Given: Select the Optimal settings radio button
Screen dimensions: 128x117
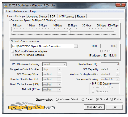Looking at the screenshot, I should pyautogui.click(x=97, y=99).
